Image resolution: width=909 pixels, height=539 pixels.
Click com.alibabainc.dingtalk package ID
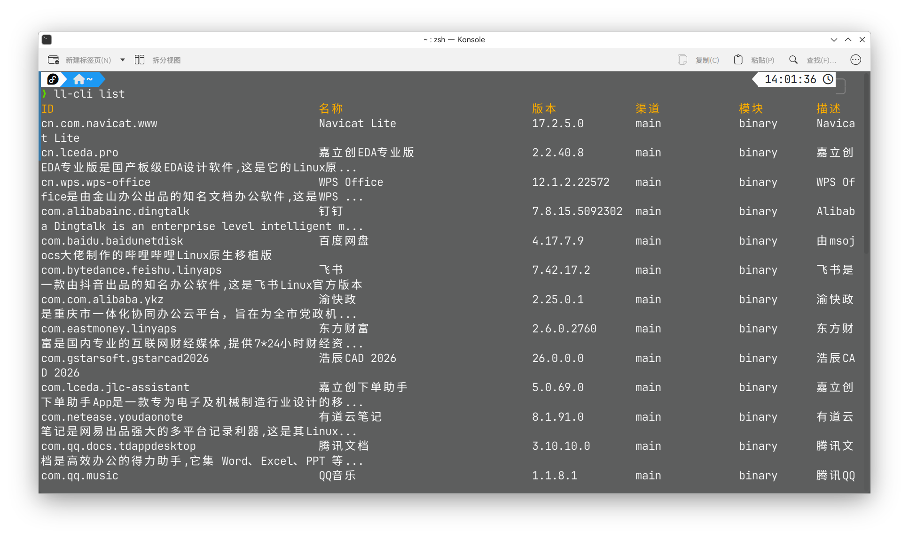point(115,212)
